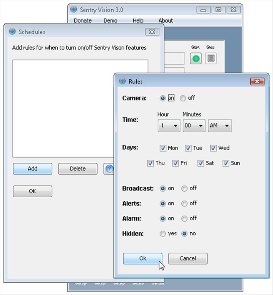Screen dimensions: 273x295
Task: Click the green Start button in Sentry Vision
Action: tap(196, 58)
